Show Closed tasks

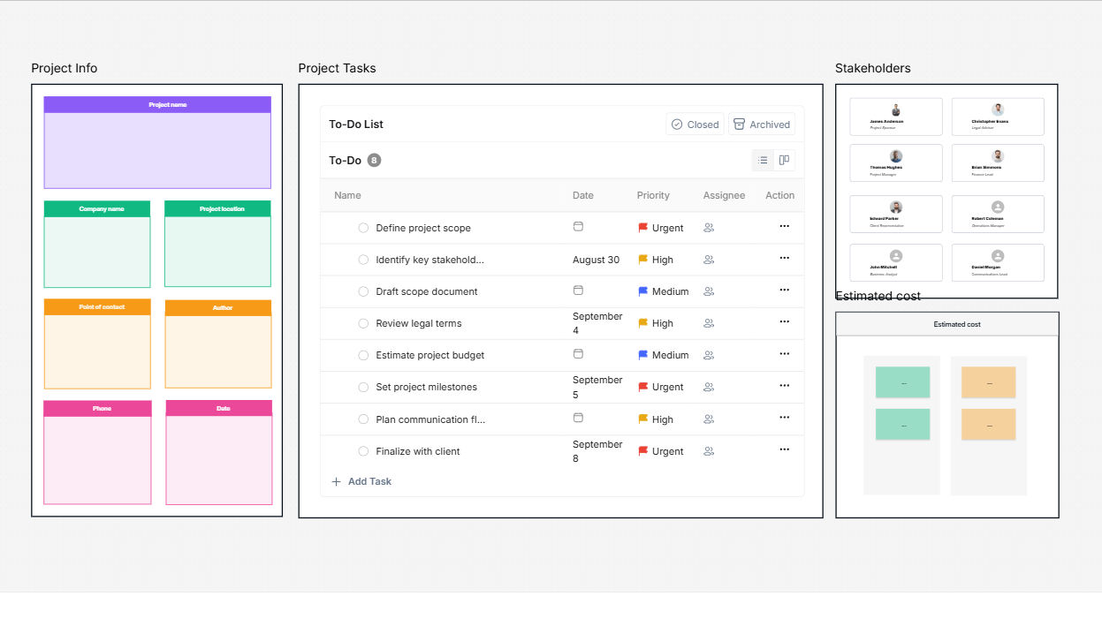tap(695, 125)
